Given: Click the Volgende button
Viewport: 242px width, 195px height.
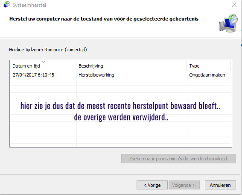Looking at the screenshot, I should 184,185.
